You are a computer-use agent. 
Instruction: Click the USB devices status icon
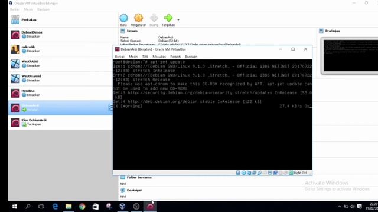pos(259,173)
